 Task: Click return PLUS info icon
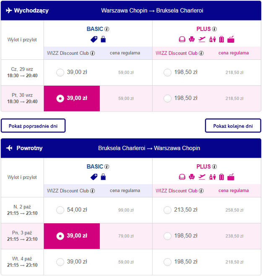[x=214, y=167]
